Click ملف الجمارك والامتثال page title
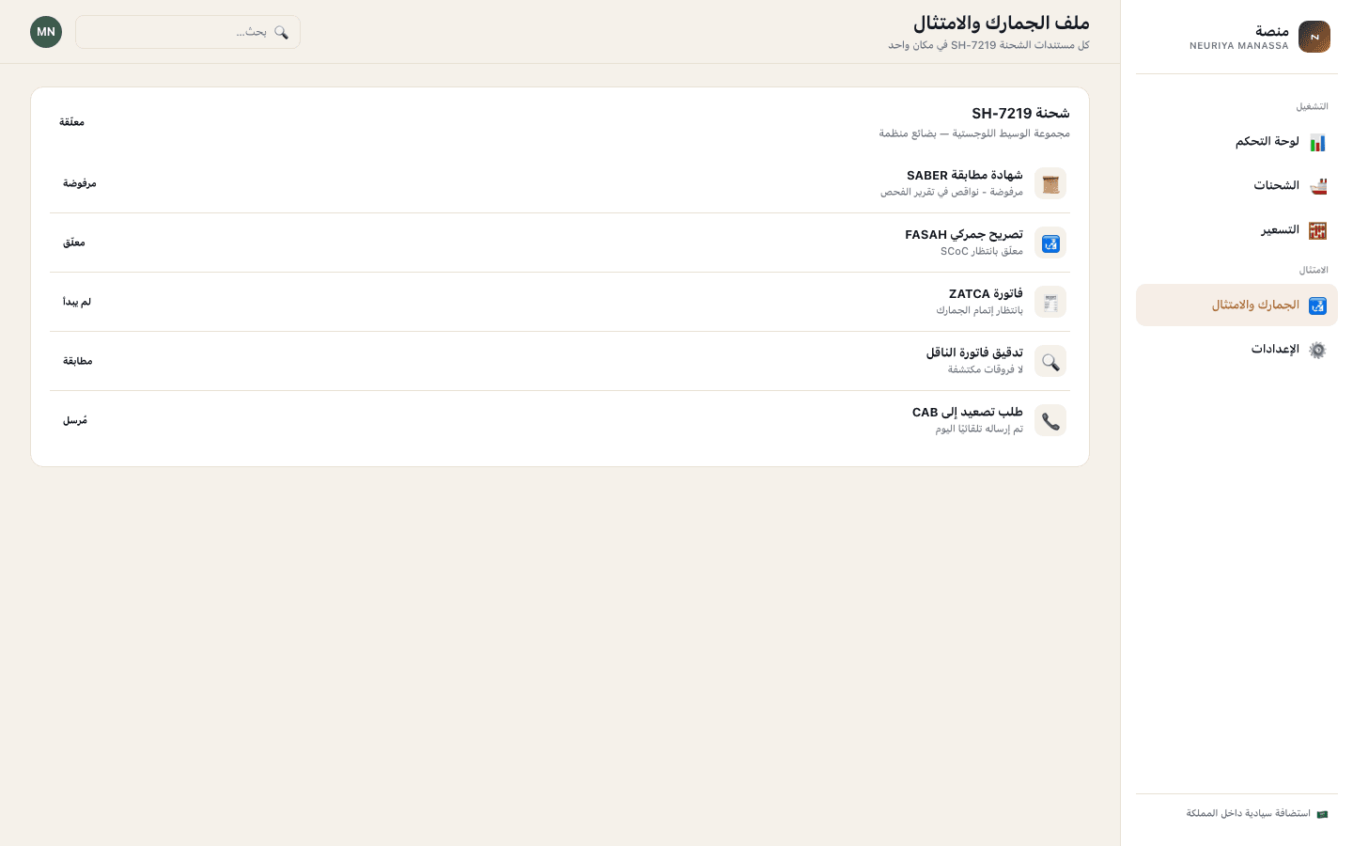 pos(1002,23)
